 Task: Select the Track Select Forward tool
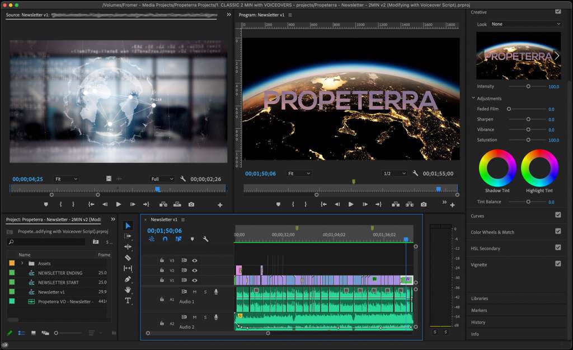[x=128, y=236]
